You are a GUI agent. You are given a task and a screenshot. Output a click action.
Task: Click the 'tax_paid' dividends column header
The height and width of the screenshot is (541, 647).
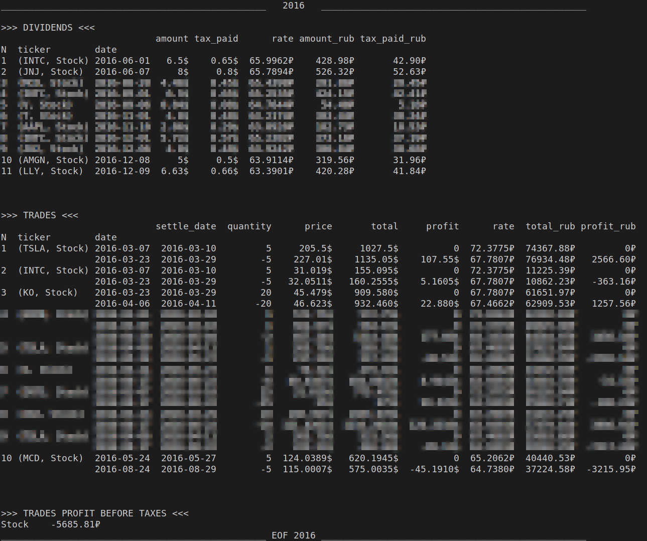tap(216, 39)
